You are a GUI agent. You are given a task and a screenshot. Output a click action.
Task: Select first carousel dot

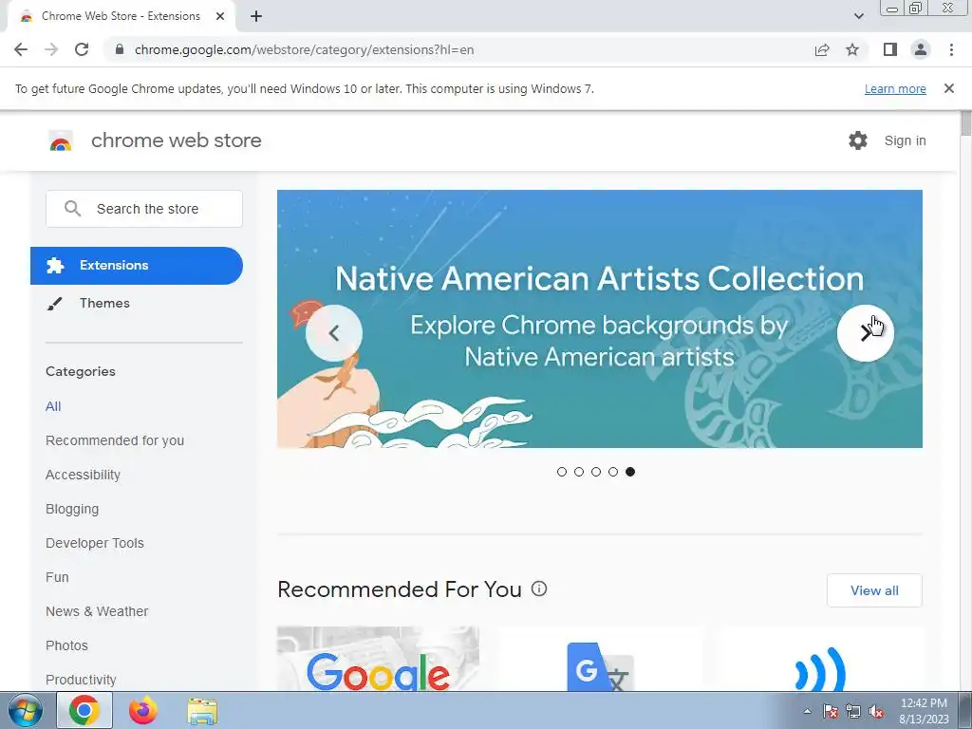click(562, 472)
